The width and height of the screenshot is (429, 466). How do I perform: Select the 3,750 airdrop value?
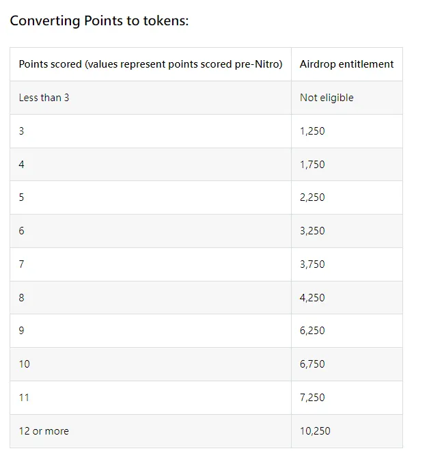(x=312, y=264)
